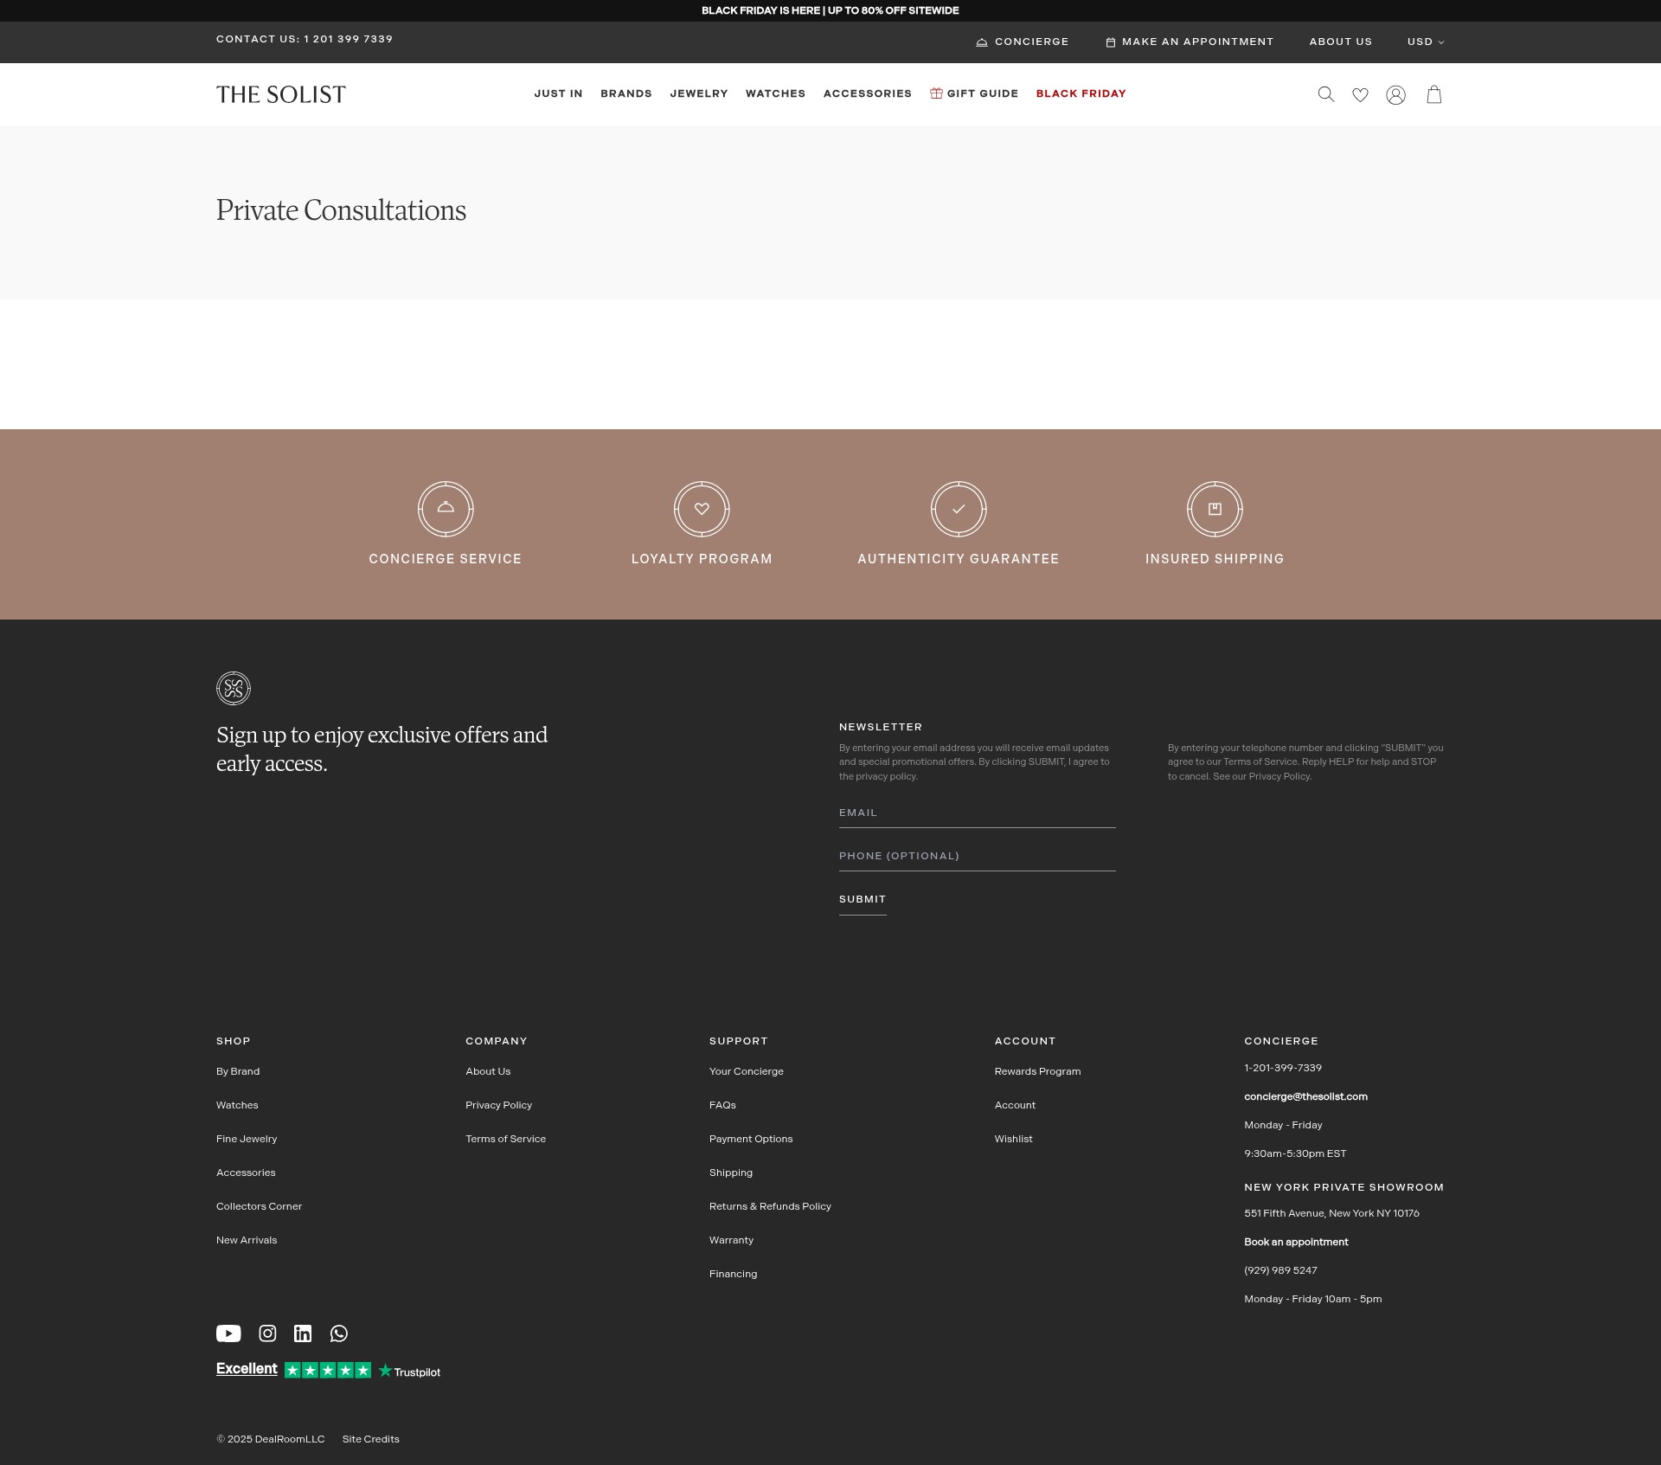Viewport: 1661px width, 1465px height.
Task: Click the (929) 989 5247 showroom number
Action: pyautogui.click(x=1280, y=1270)
